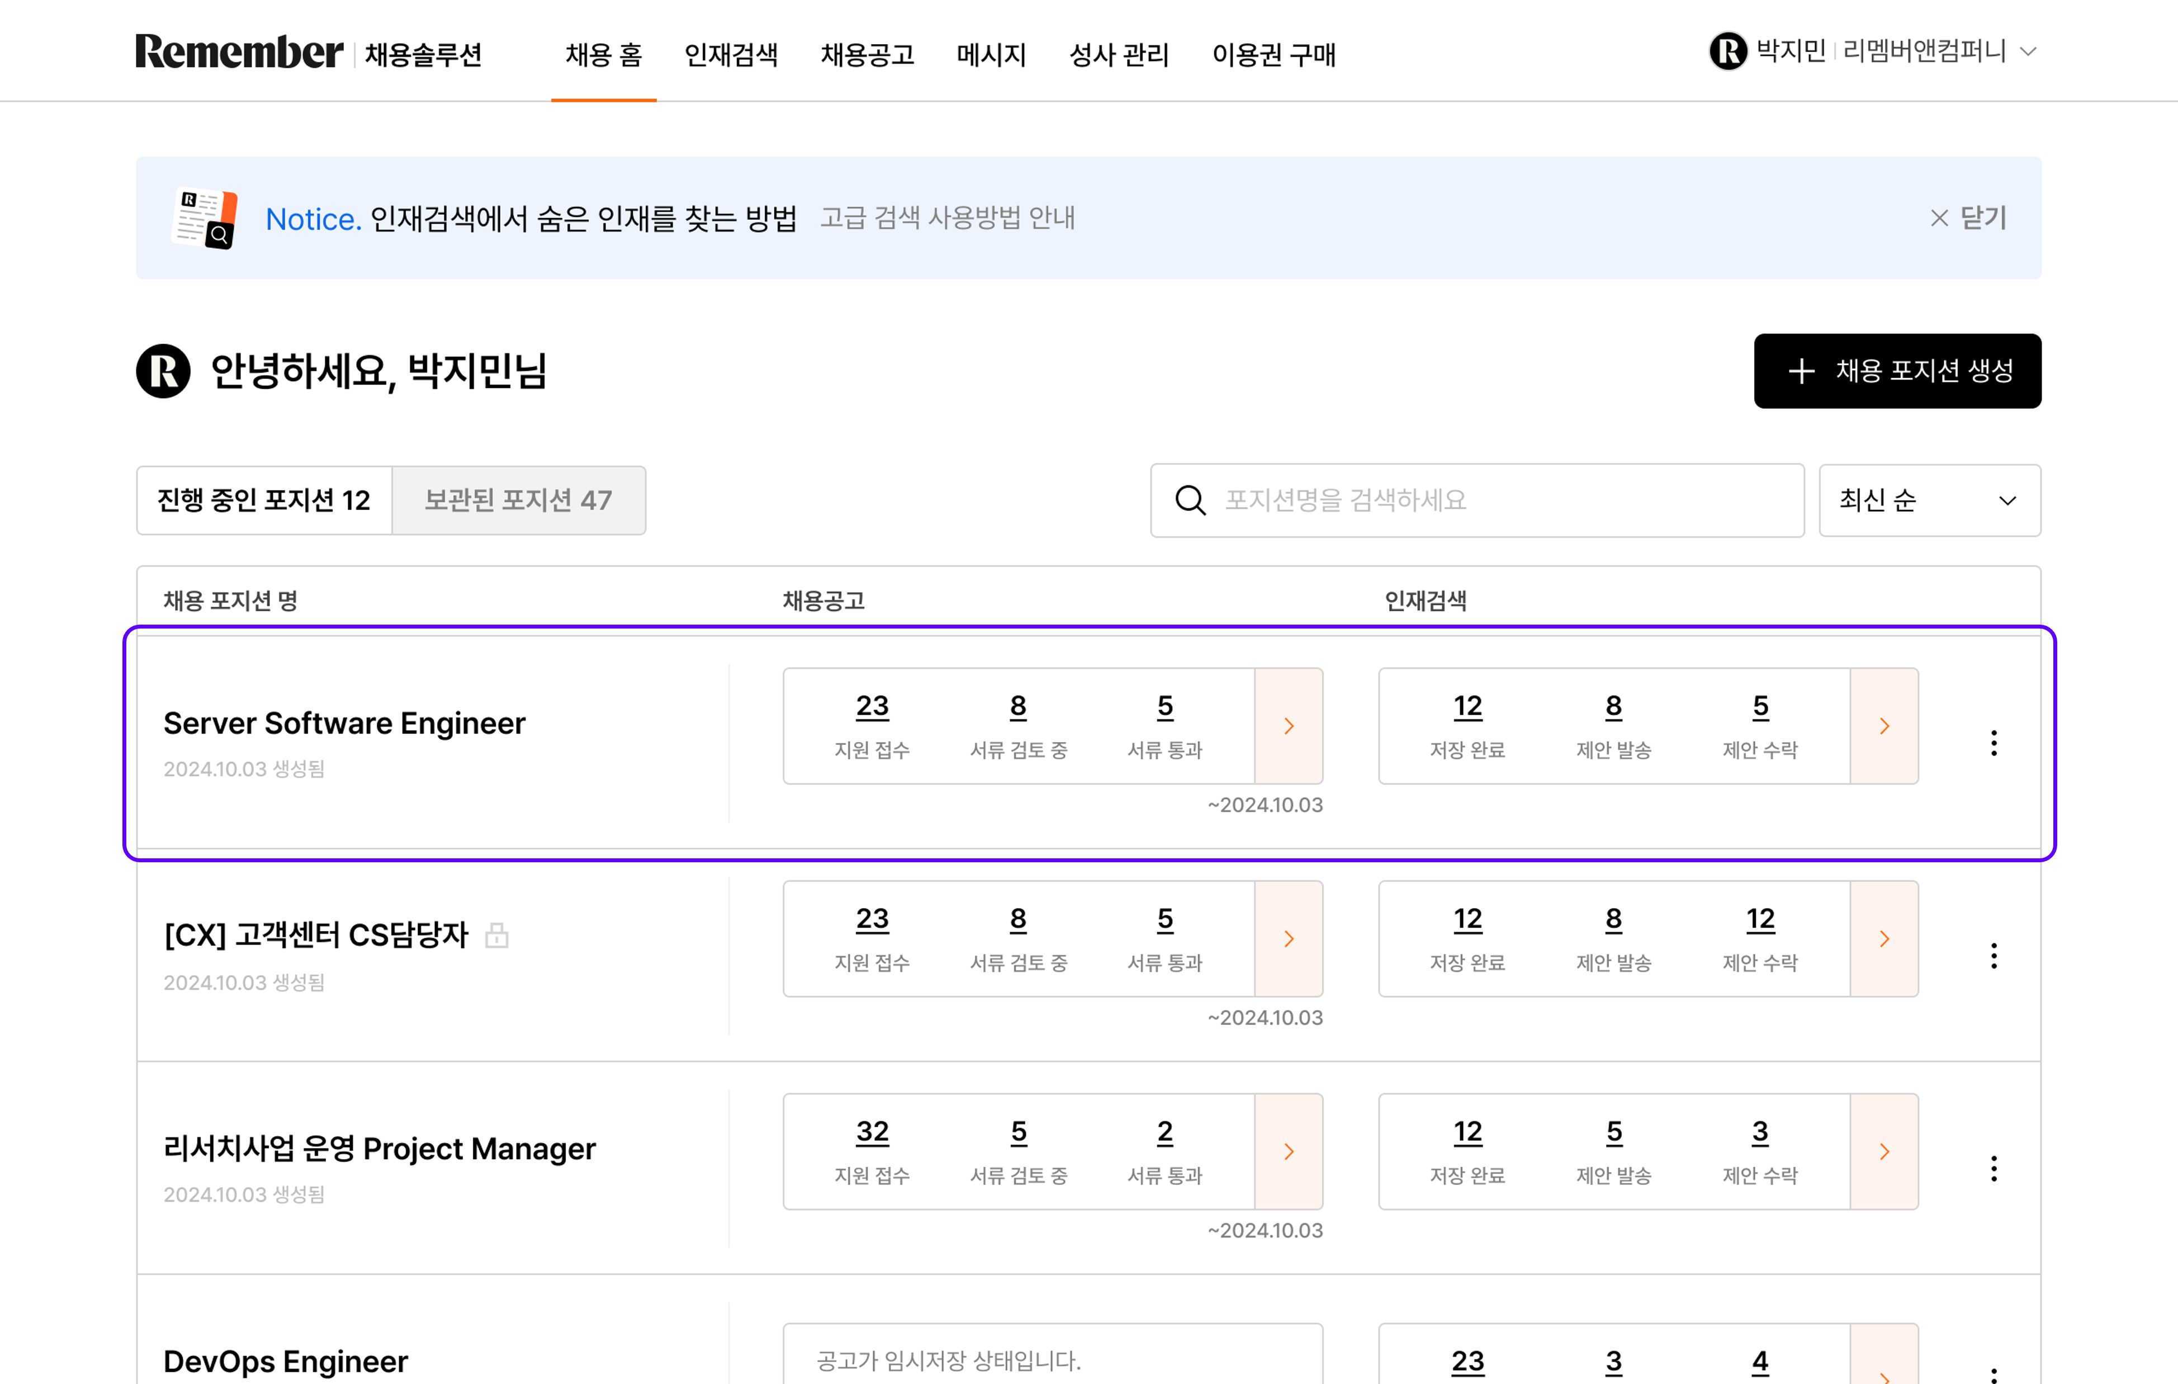Viewport: 2178px width, 1384px height.
Task: Select the 성사 관리 menu item
Action: coord(1120,55)
